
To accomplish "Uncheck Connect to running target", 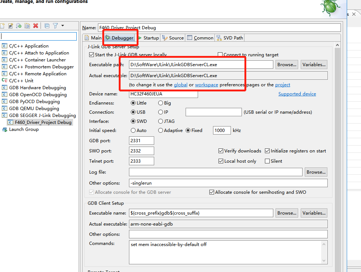I will click(x=220, y=54).
